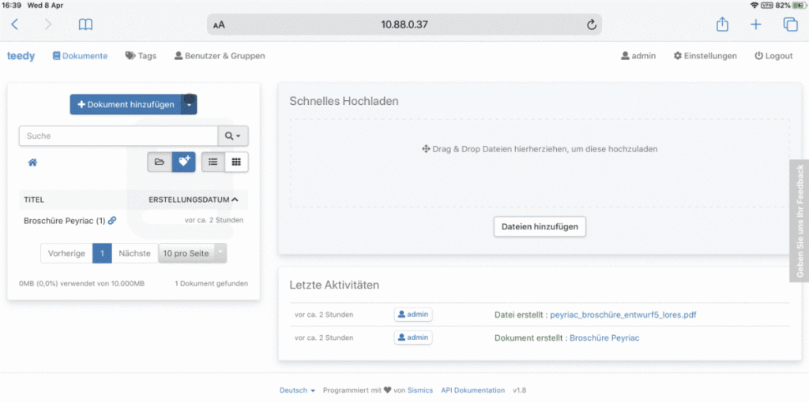Click Dateien hinzufügen button
Image resolution: width=809 pixels, height=403 pixels.
540,226
